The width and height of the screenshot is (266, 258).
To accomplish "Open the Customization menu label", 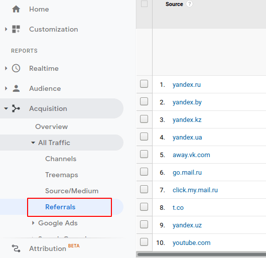I will [54, 29].
